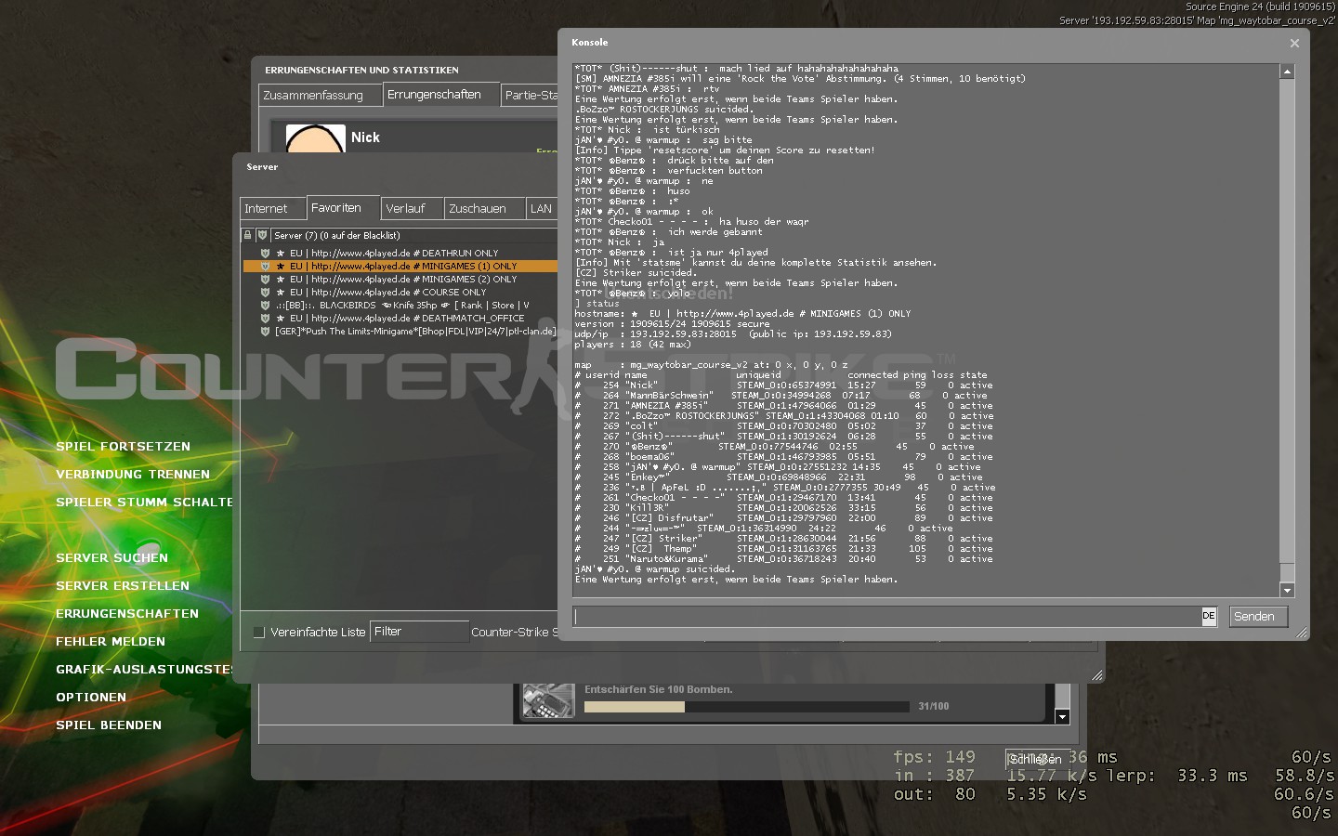Open OPTIONEN from the main menu
The image size is (1338, 836).
[91, 698]
